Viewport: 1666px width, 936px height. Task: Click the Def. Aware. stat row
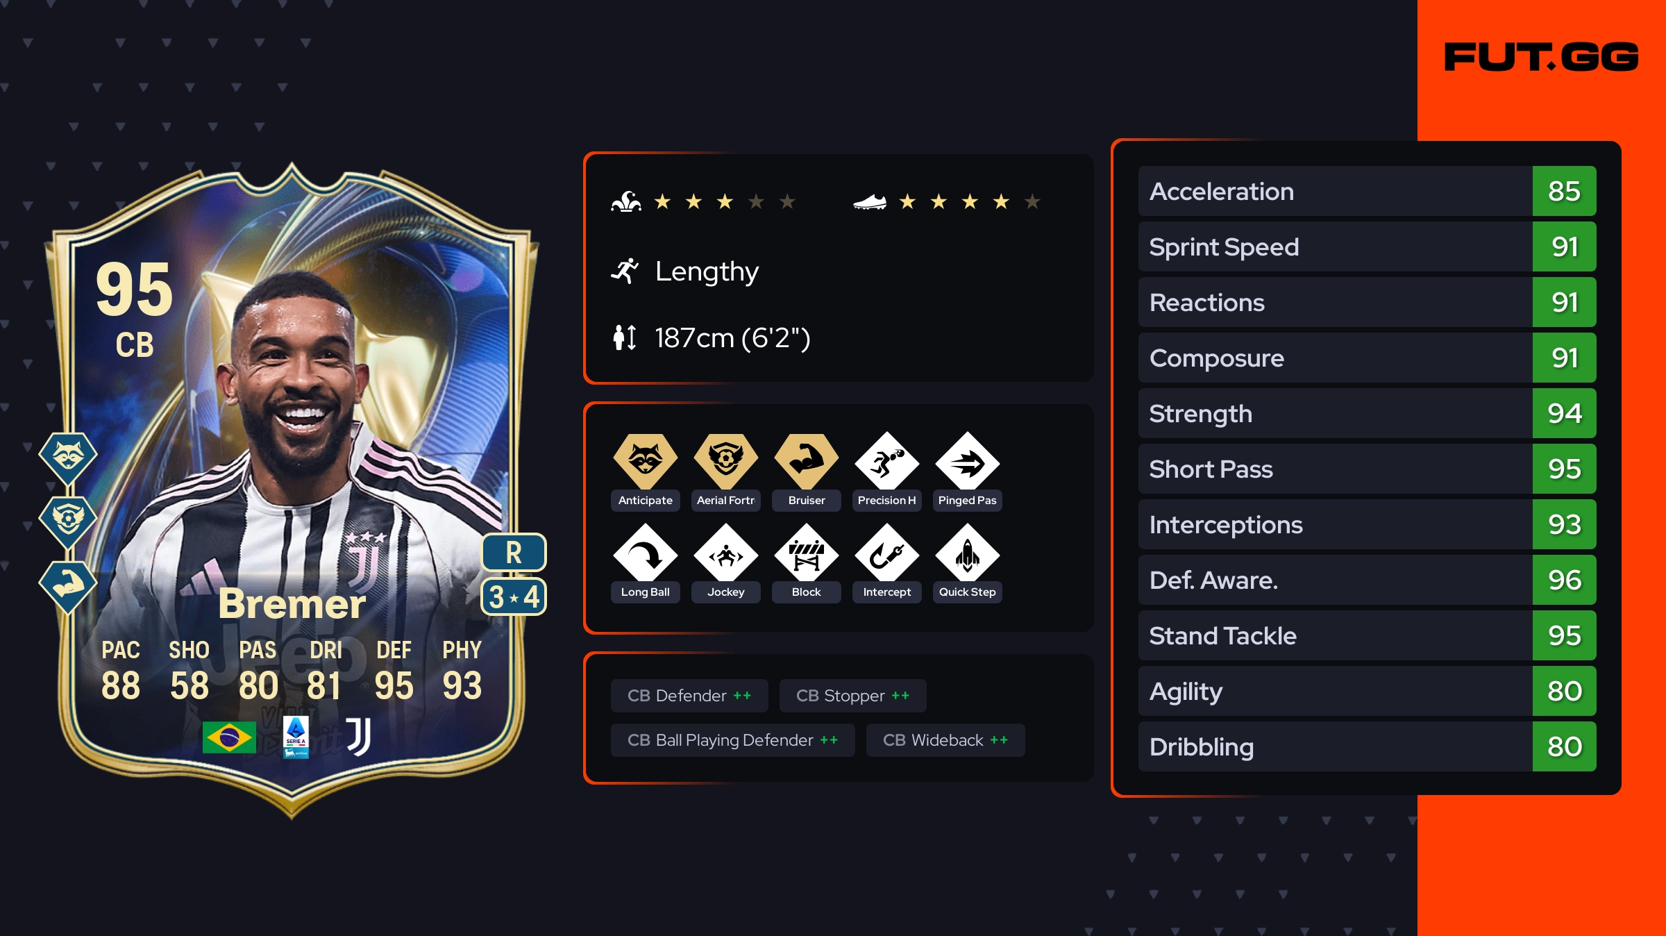pos(1367,580)
